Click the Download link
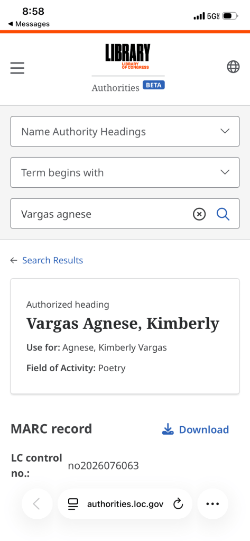Viewport: 250px width, 541px height. coord(204,429)
